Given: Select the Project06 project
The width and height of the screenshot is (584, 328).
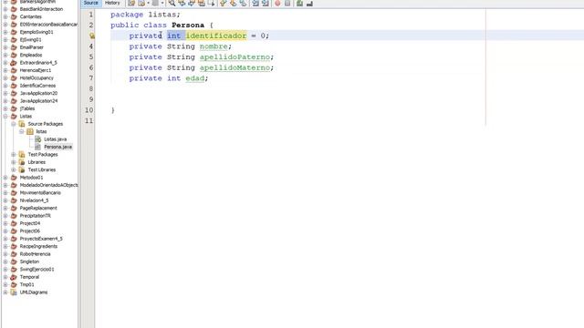Looking at the screenshot, I should [x=30, y=231].
